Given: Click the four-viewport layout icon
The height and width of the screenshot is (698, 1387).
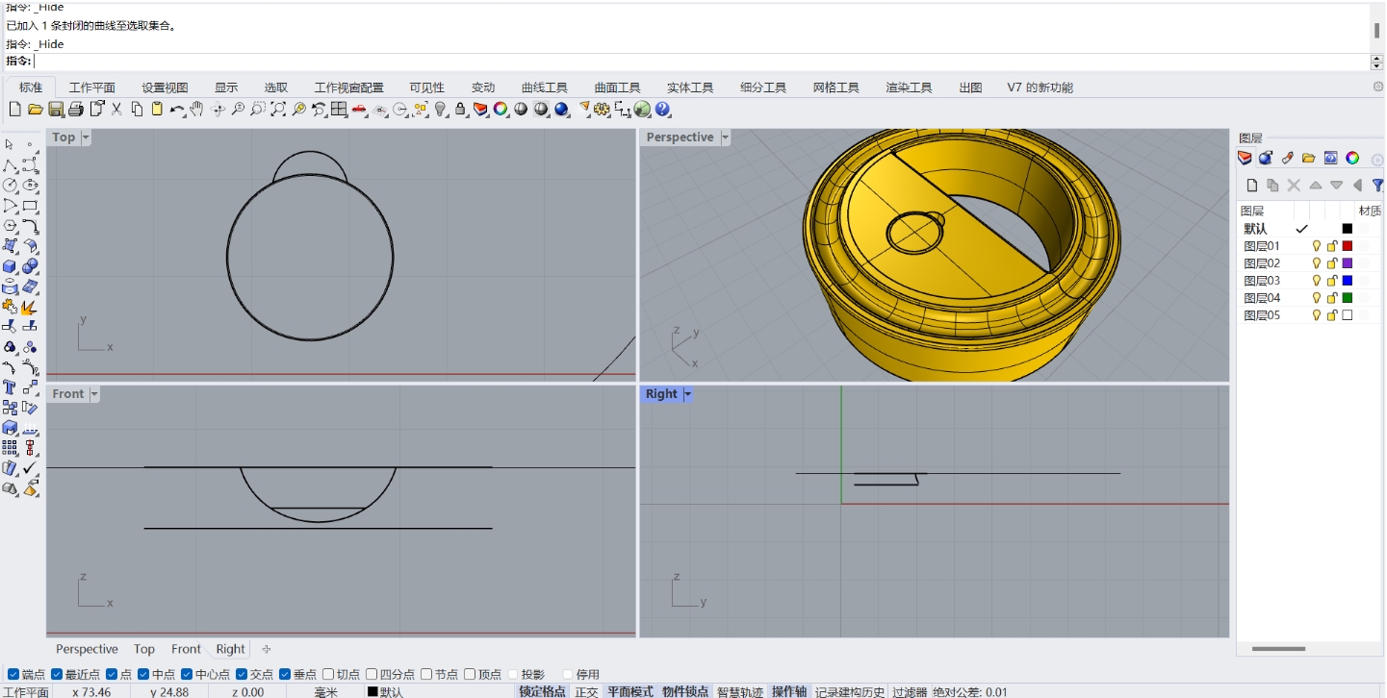Looking at the screenshot, I should (339, 110).
